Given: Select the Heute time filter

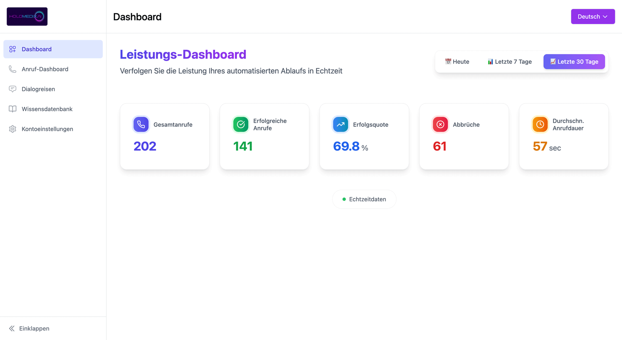Looking at the screenshot, I should click(x=457, y=62).
